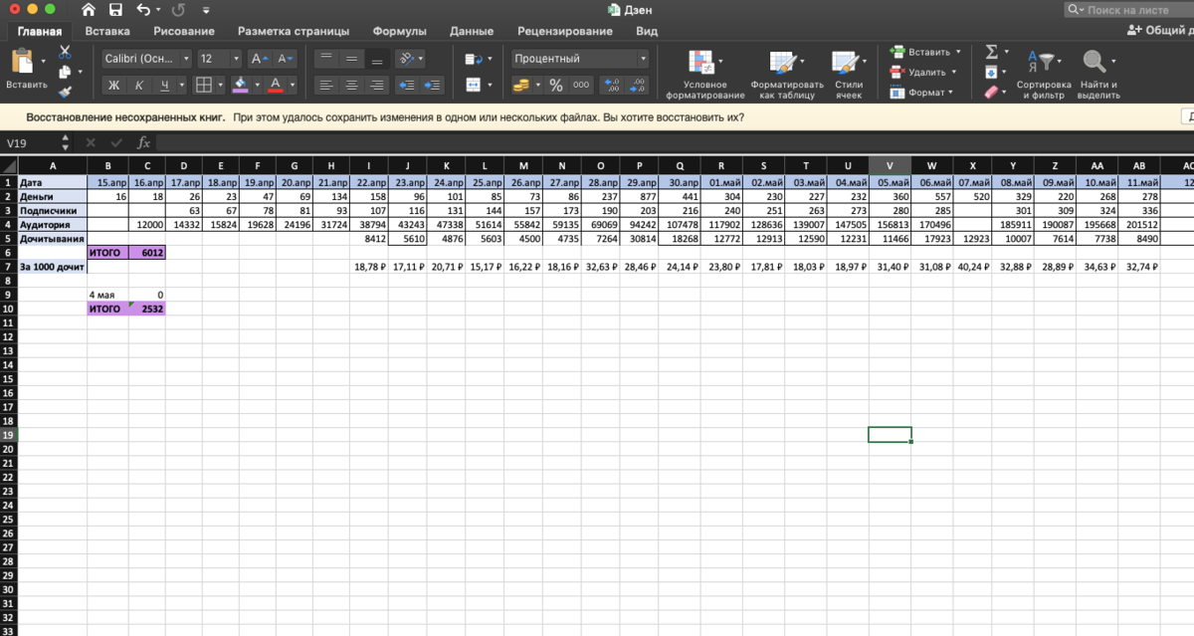The width and height of the screenshot is (1194, 636).
Task: Decrease font size with smaller A
Action: coord(285,59)
